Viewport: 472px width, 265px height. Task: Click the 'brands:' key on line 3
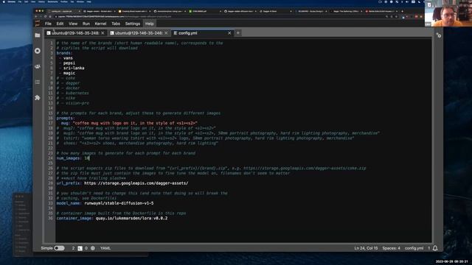click(64, 53)
